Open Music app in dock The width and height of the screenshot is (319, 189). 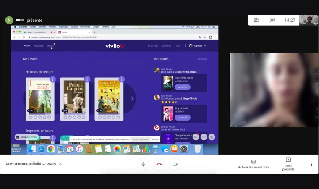(x=79, y=149)
